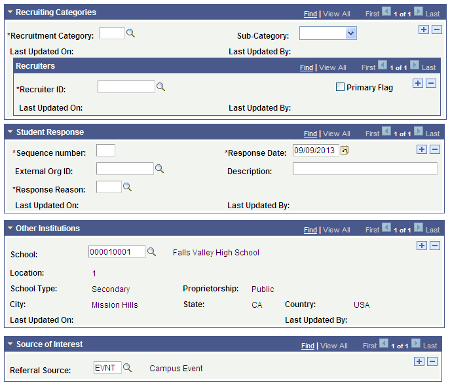Focus the Response Reason input field
This screenshot has height=385, width=450.
pos(109,187)
